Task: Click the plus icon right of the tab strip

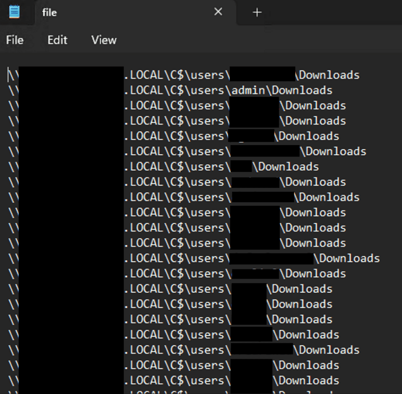Action: 257,12
